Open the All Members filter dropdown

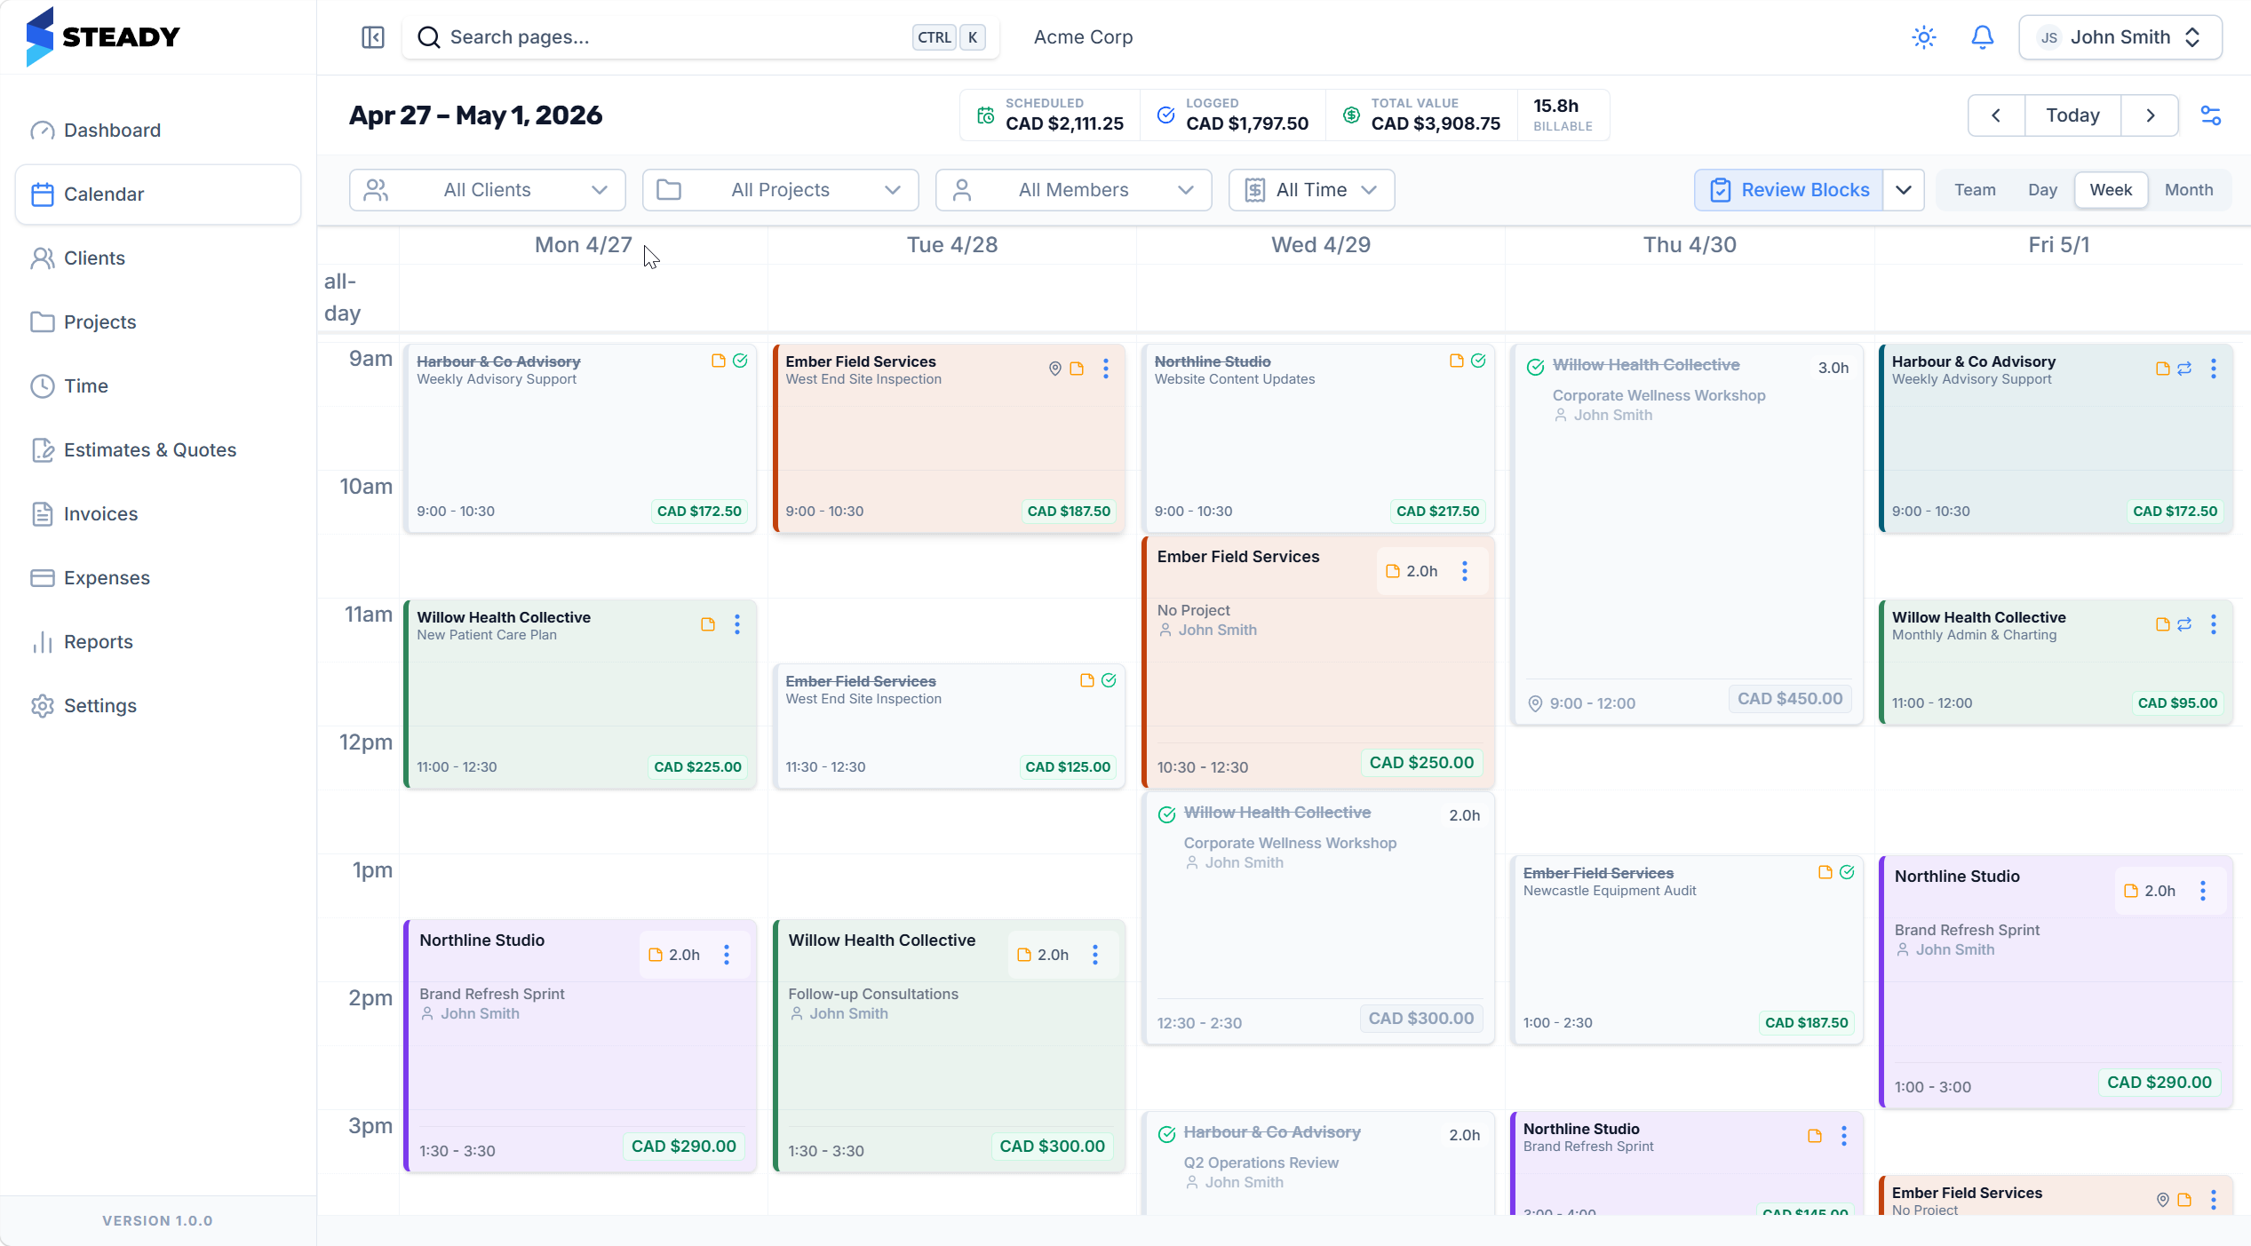tap(1074, 190)
